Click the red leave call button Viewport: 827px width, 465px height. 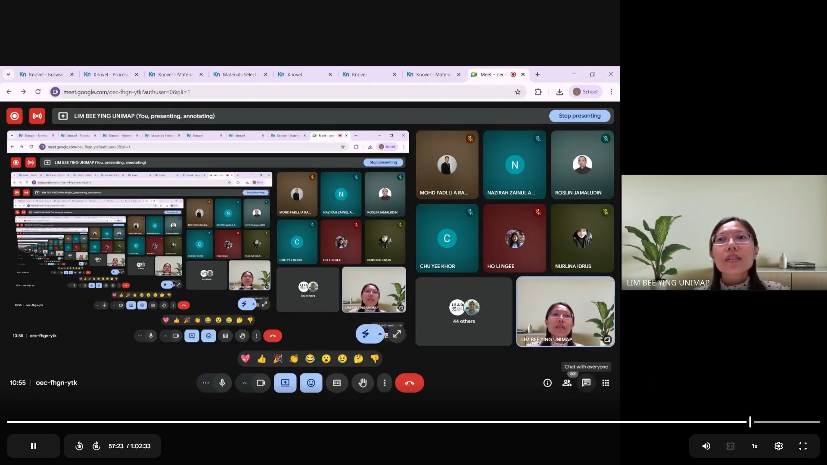409,383
